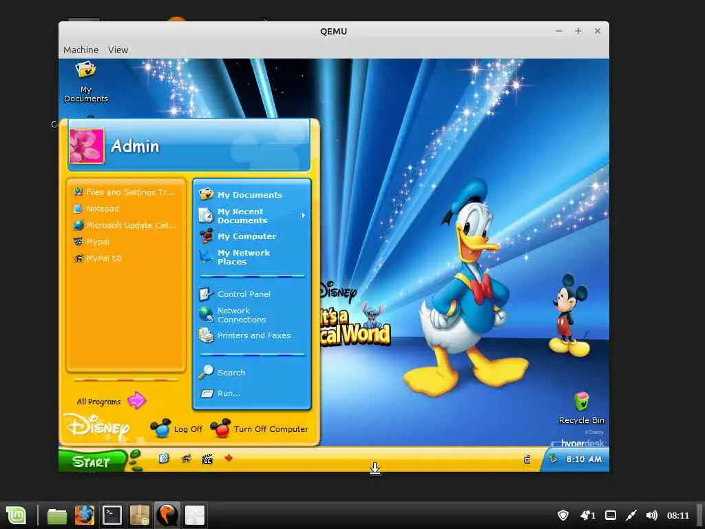This screenshot has width=705, height=529.
Task: Open the Run... dialog entry
Action: pyautogui.click(x=221, y=393)
